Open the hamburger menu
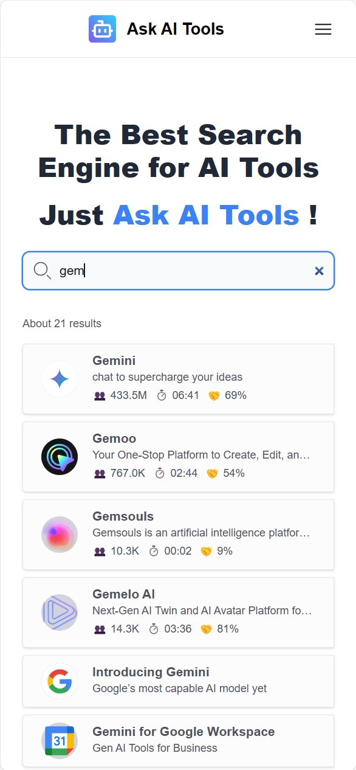Viewport: 356px width, 770px height. tap(323, 29)
